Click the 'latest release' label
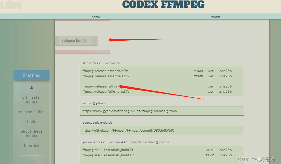 tap(92, 63)
